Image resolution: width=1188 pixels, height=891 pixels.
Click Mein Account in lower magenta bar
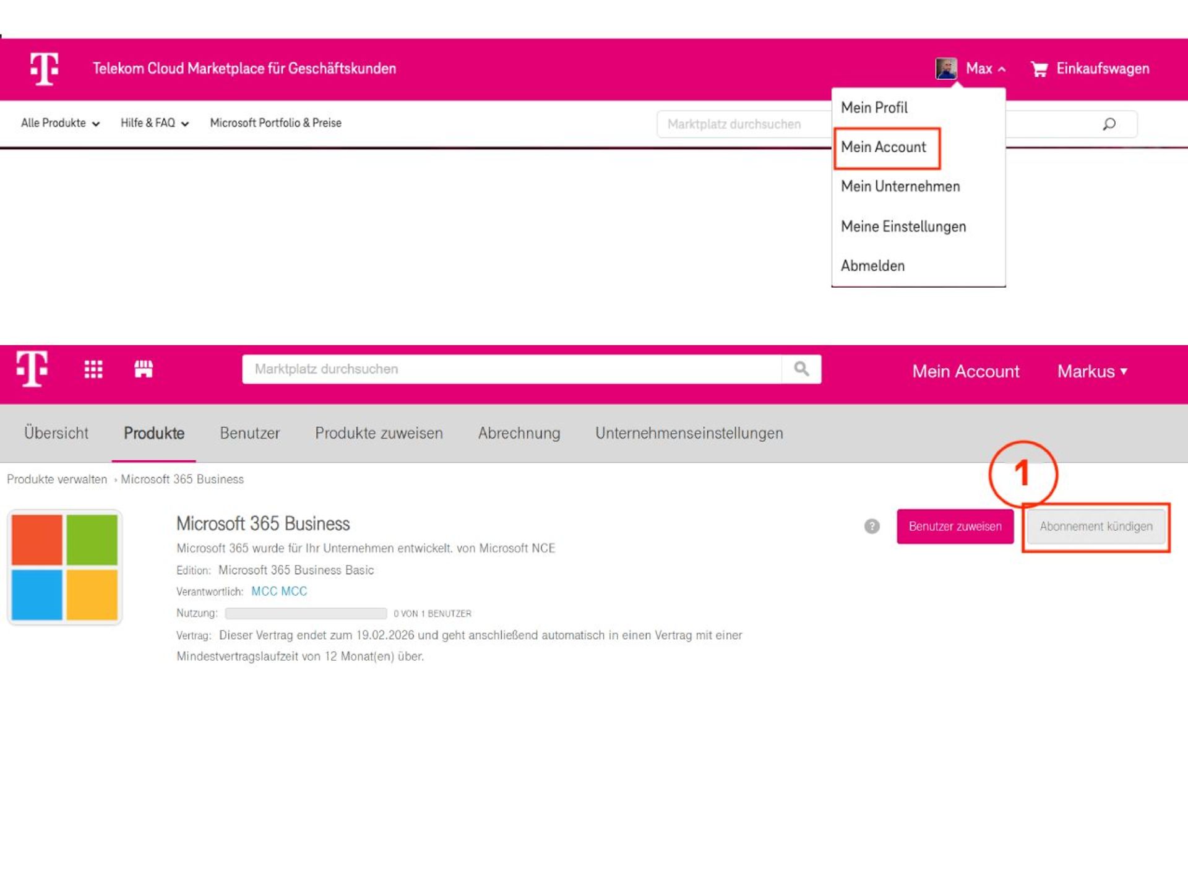(965, 371)
